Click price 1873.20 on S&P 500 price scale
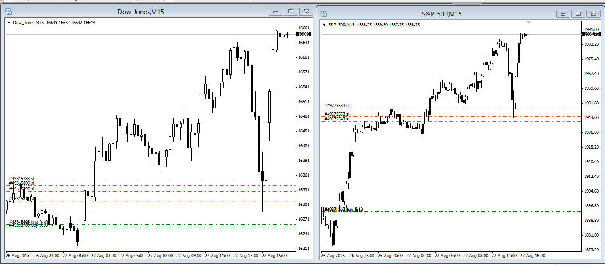605x265 pixels. [591, 250]
